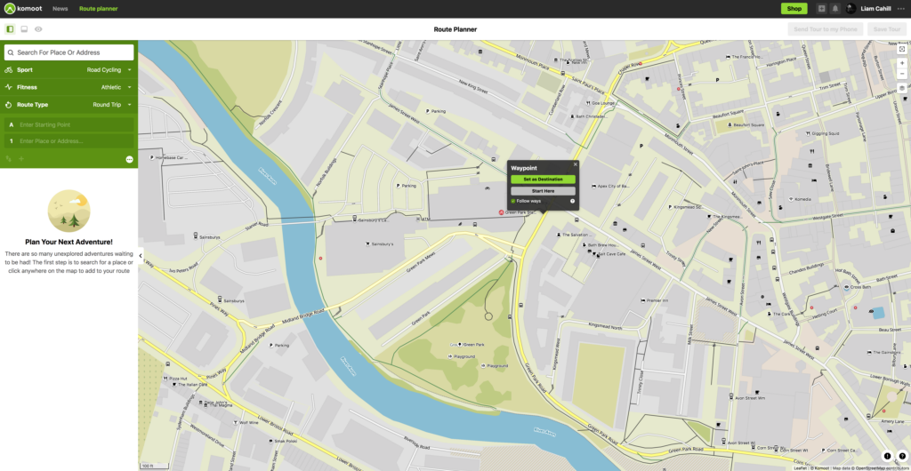Screen dimensions: 911x471
Task: Click the reverse waypoints arrows icon
Action: 9,159
